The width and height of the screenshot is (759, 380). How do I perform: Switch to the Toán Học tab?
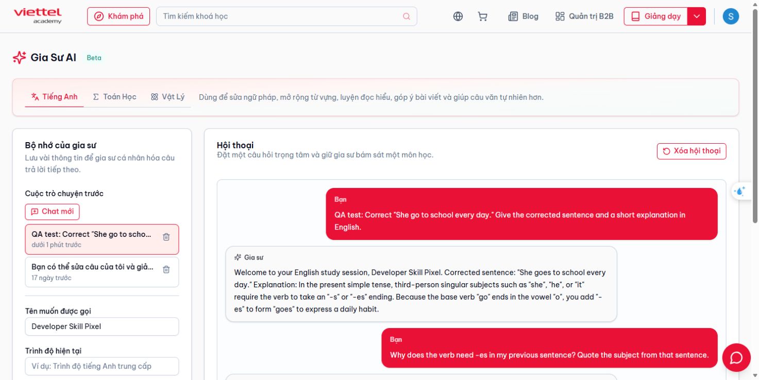click(x=114, y=97)
